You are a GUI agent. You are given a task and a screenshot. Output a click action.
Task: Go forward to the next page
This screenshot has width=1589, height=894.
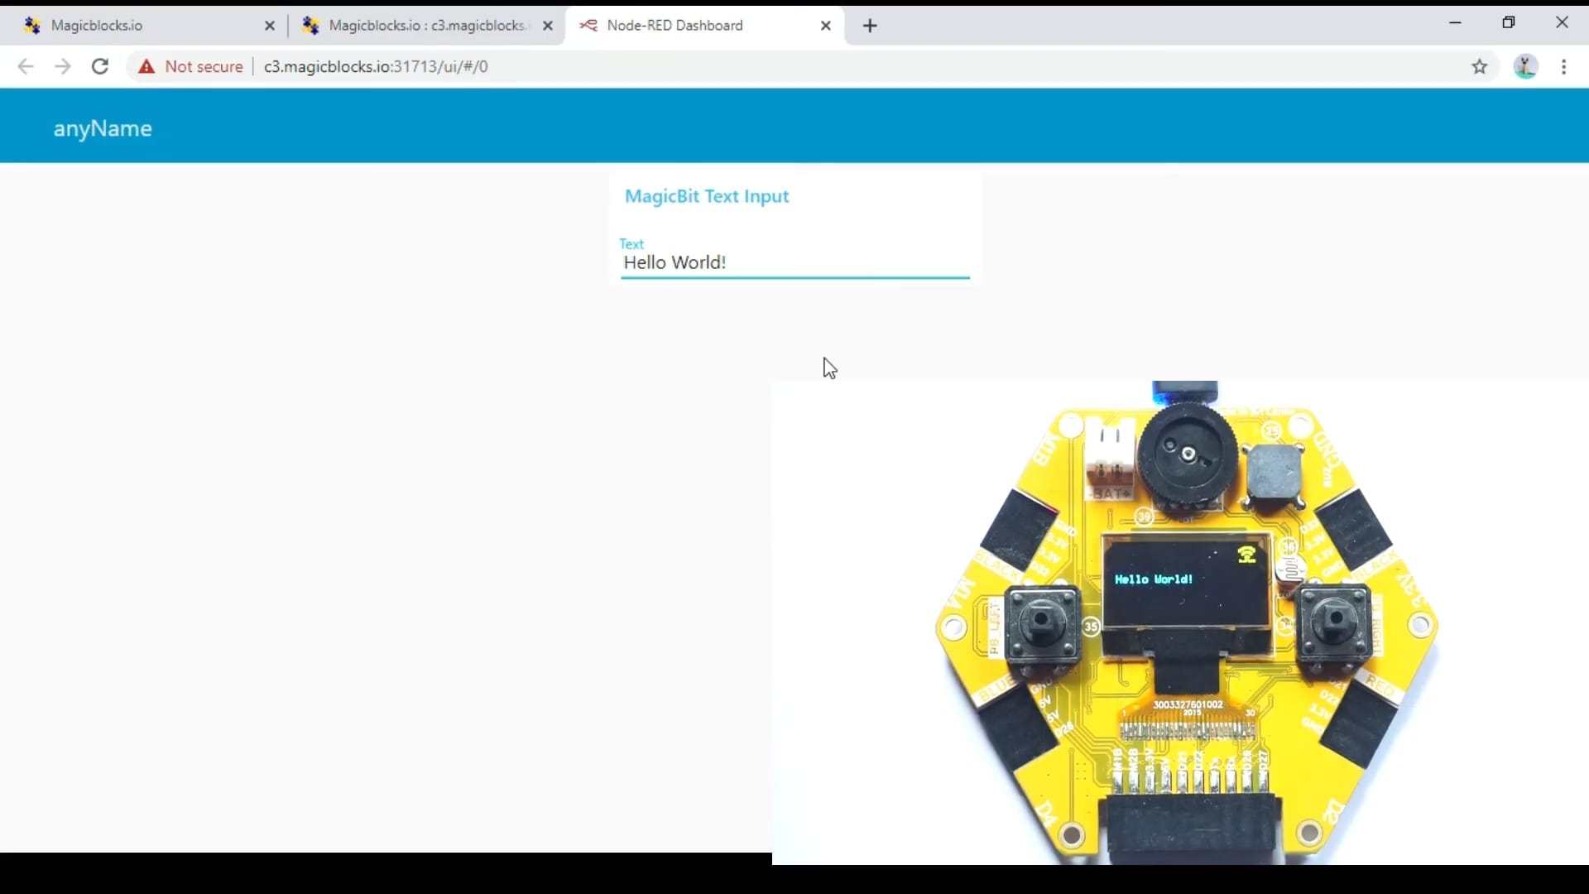pos(63,67)
